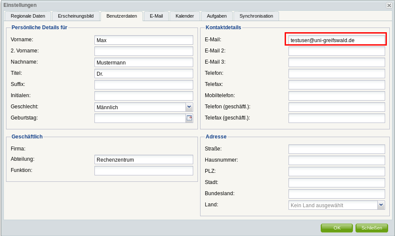Focus the Straße address field
395x236 pixels.
(337, 149)
